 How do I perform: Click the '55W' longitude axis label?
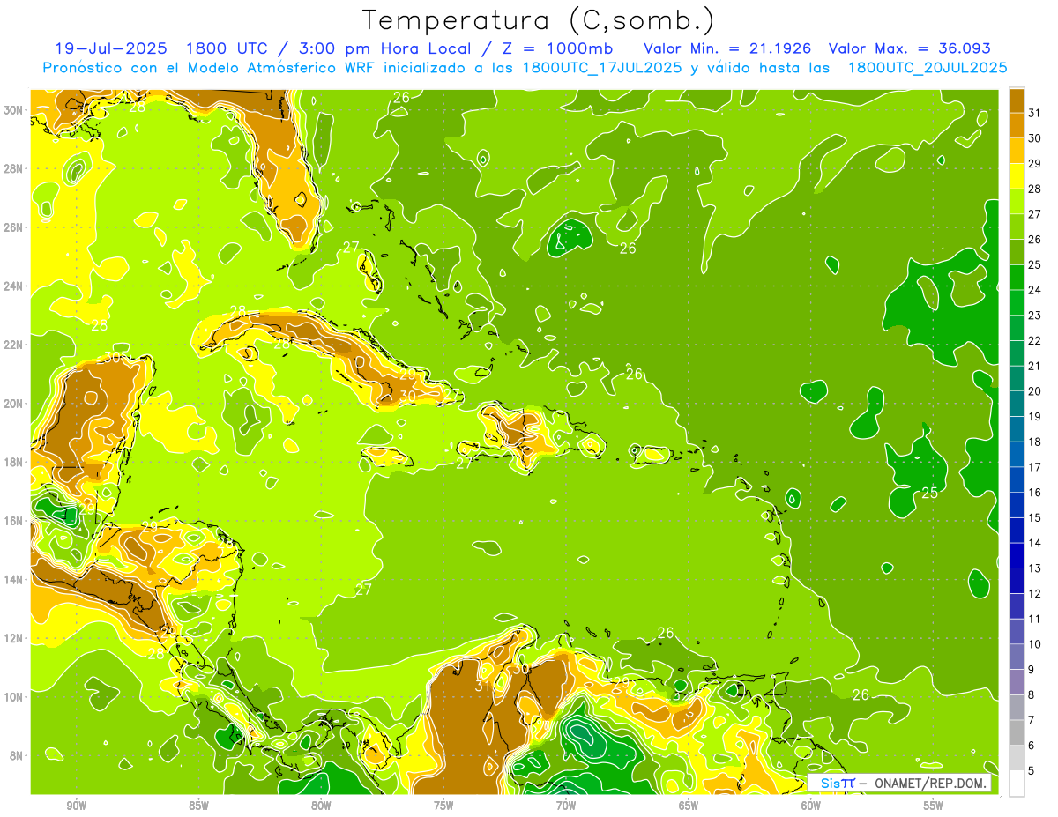pyautogui.click(x=934, y=806)
